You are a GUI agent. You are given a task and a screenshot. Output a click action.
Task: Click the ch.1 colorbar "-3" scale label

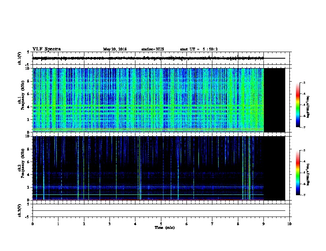point(303,83)
